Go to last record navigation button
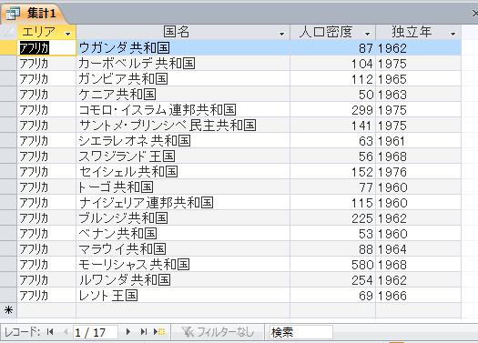The image size is (478, 343). coord(144,331)
